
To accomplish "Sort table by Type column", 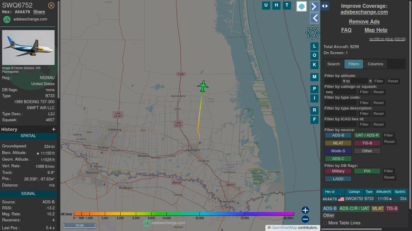I will tap(369, 192).
